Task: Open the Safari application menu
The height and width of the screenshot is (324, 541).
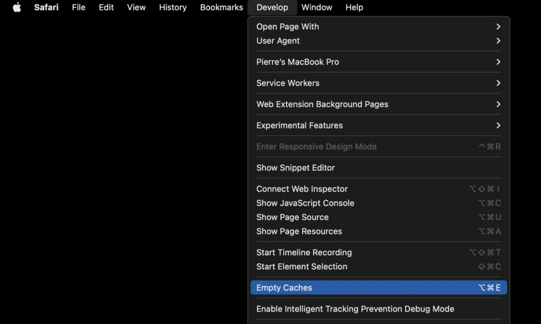Action: pyautogui.click(x=46, y=7)
